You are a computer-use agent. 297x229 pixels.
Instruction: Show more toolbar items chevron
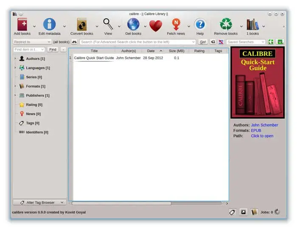pos(283,27)
